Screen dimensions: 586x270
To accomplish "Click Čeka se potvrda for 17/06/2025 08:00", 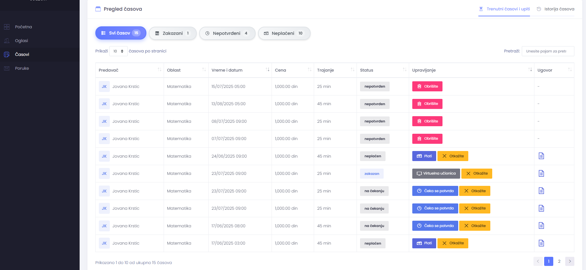I will point(435,226).
